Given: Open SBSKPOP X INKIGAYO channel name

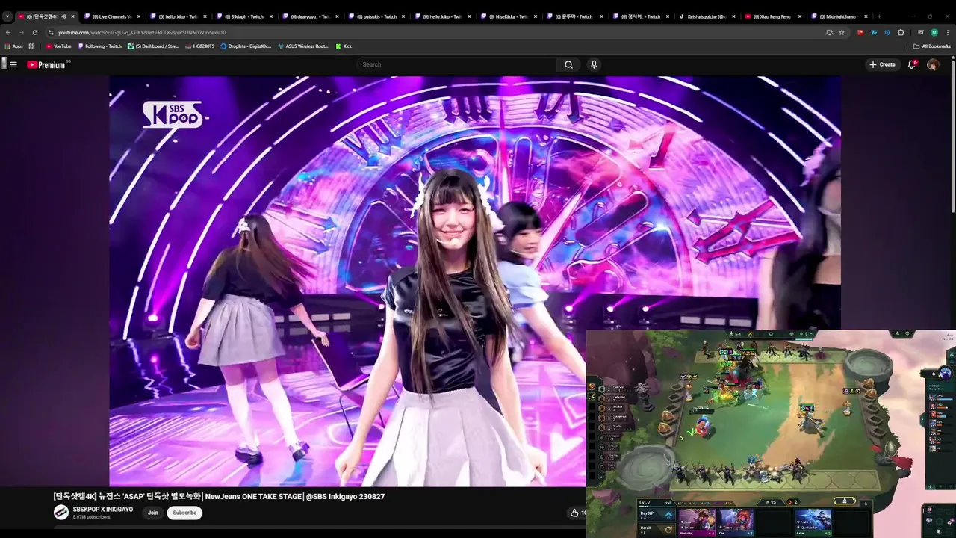Looking at the screenshot, I should (102, 510).
